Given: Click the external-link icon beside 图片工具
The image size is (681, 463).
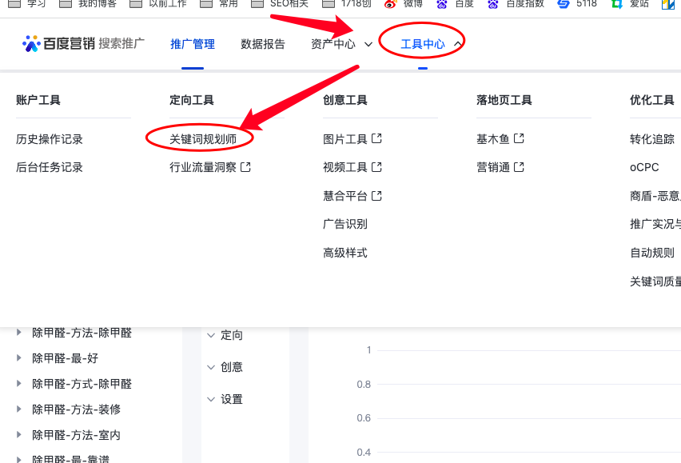Looking at the screenshot, I should coord(375,138).
